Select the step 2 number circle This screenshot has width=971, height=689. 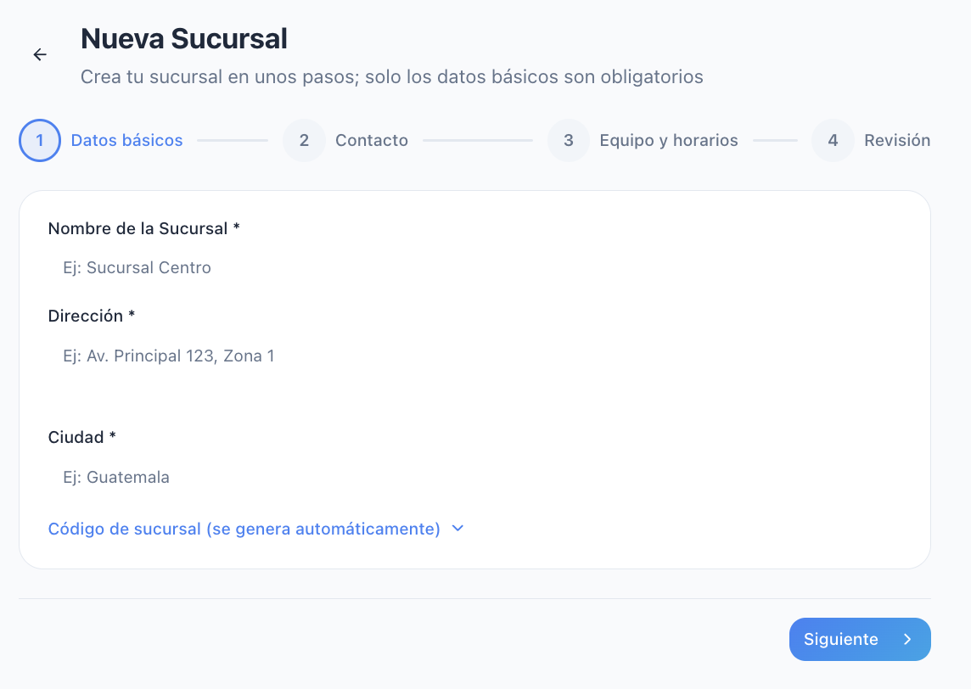coord(304,141)
